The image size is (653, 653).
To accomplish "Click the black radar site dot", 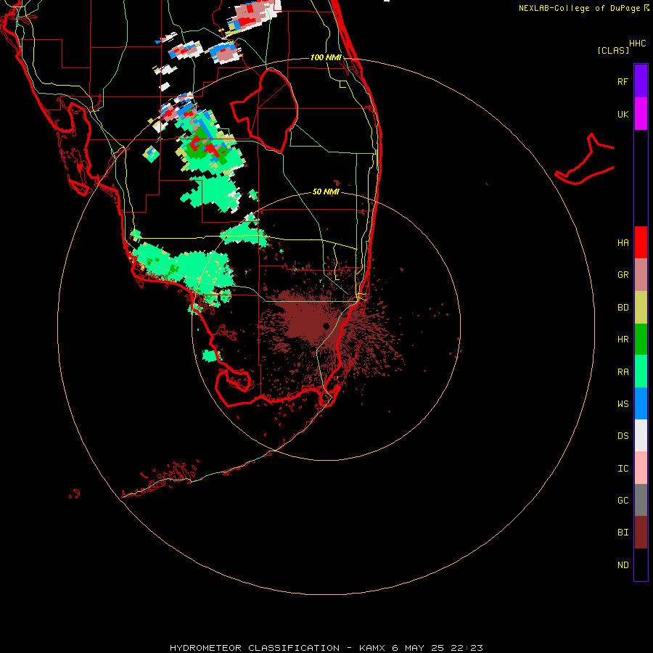I will pos(326,326).
